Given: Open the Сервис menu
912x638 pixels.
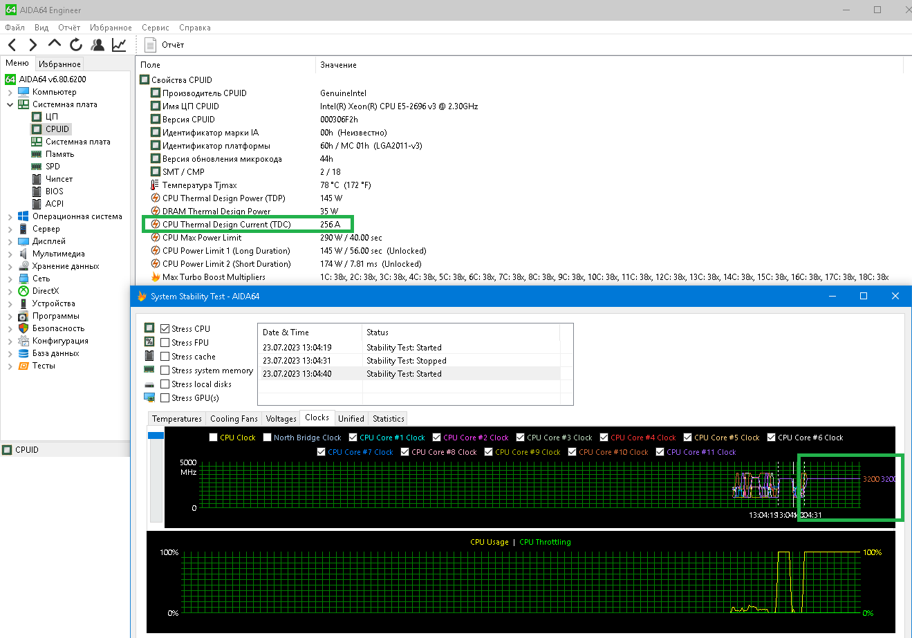Looking at the screenshot, I should pos(156,28).
